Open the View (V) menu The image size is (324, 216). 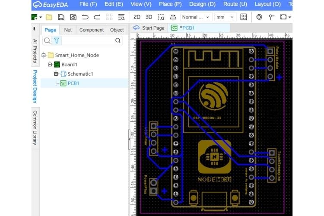point(141,4)
